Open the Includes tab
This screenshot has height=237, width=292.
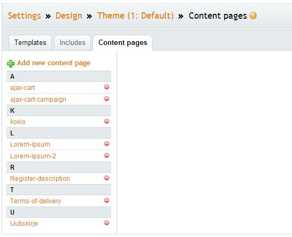72,43
